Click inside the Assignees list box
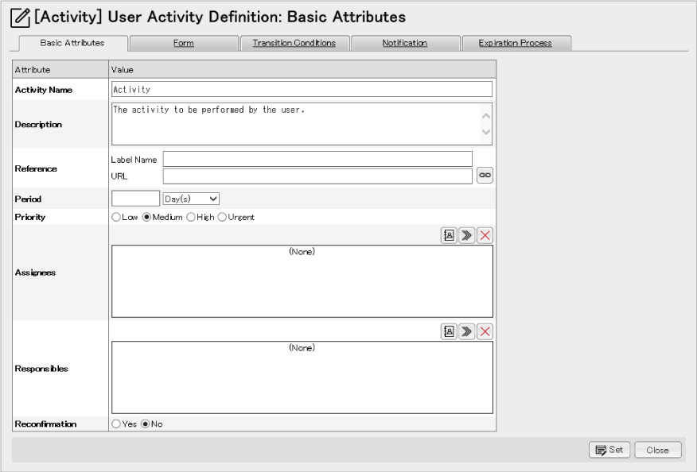Viewport: 697px width, 472px height. tap(302, 281)
